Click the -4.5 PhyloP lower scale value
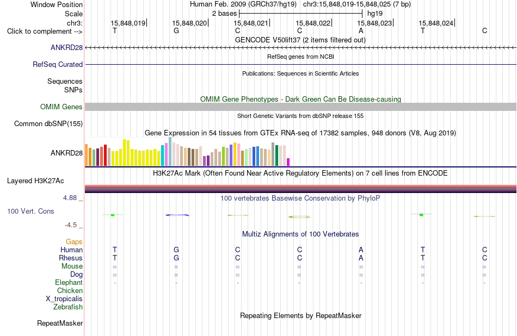The height and width of the screenshot is (336, 517). [71, 225]
